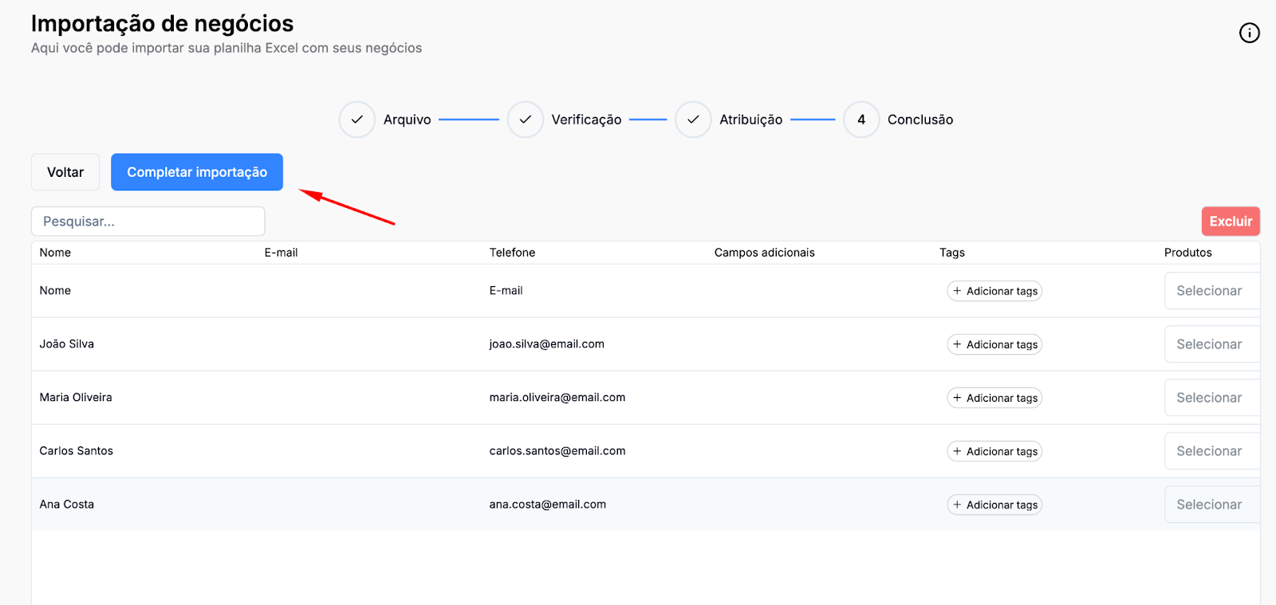Click the Arquivo step label
The height and width of the screenshot is (605, 1276).
(407, 120)
